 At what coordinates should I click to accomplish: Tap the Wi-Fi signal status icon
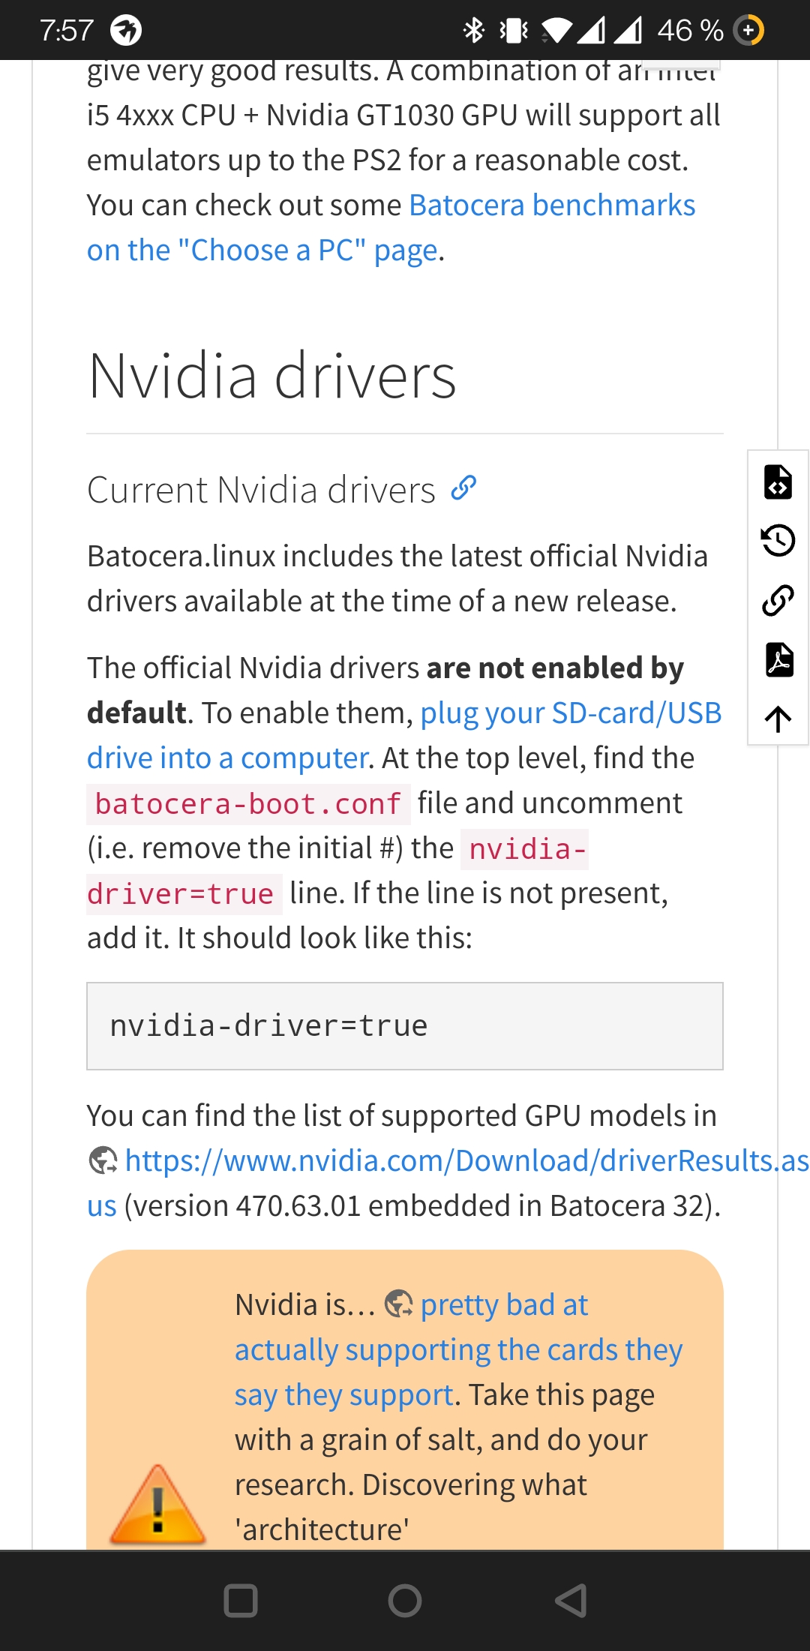point(556,31)
